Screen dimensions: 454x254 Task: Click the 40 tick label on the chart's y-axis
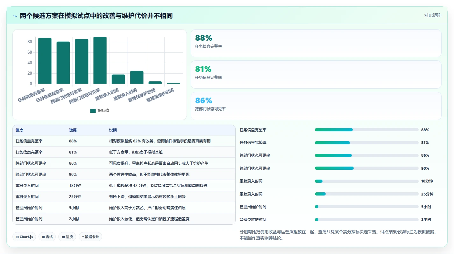pos(29,63)
